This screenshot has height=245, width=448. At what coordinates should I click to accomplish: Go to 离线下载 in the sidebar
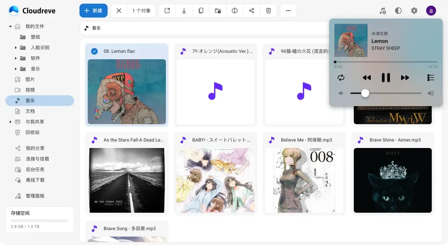35,180
